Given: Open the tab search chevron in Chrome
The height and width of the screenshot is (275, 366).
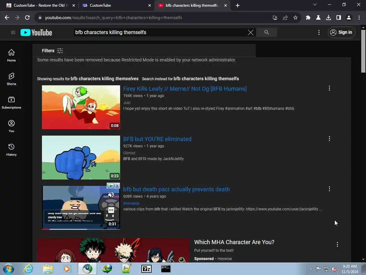Looking at the screenshot, I should (315, 5).
